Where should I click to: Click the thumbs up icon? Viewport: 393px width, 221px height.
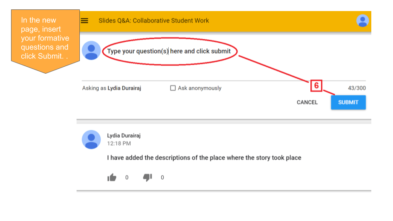(x=112, y=177)
